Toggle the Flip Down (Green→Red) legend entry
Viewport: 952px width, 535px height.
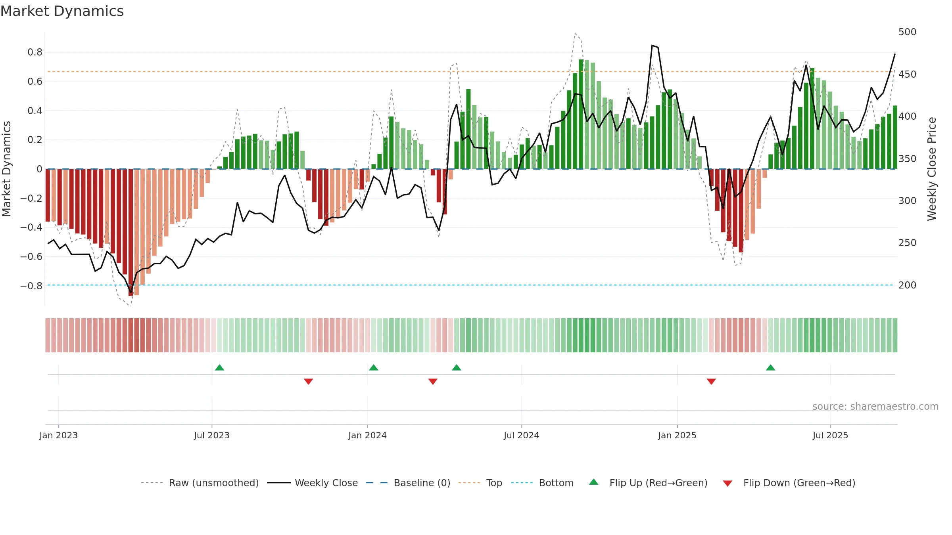789,483
